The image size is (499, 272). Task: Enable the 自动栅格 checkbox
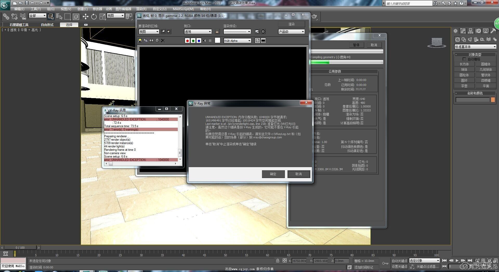coord(464,59)
